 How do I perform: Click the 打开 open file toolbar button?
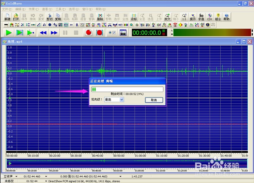(x=16, y=17)
